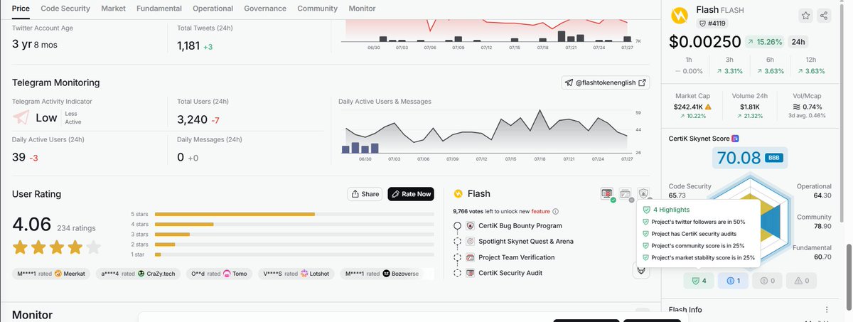
Task: Open the Fundamental tab
Action: (x=159, y=9)
